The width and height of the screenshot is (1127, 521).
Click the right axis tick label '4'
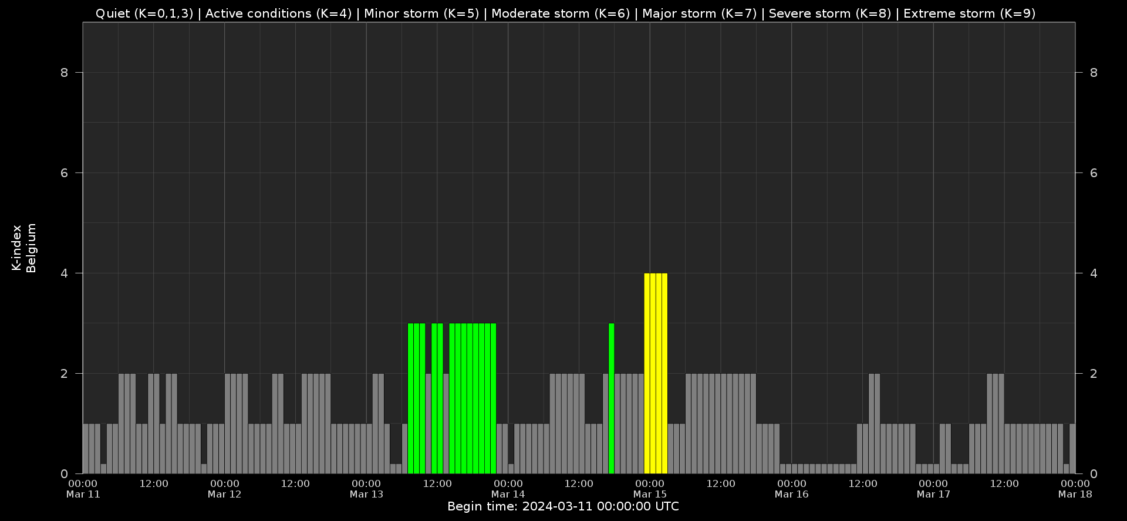coord(1094,273)
